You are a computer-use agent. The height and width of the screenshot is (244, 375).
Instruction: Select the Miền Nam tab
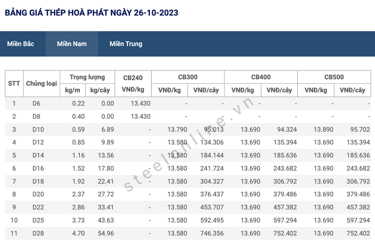[x=72, y=44]
